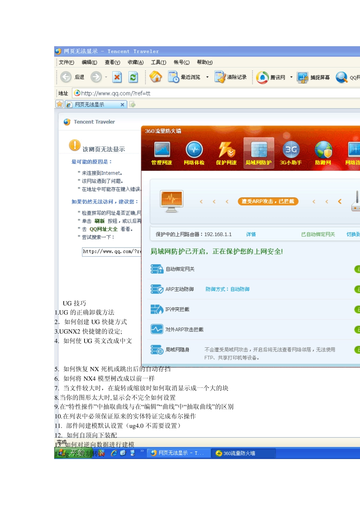Open the 详情 link for router
This screenshot has height=509, width=360.
251,234
